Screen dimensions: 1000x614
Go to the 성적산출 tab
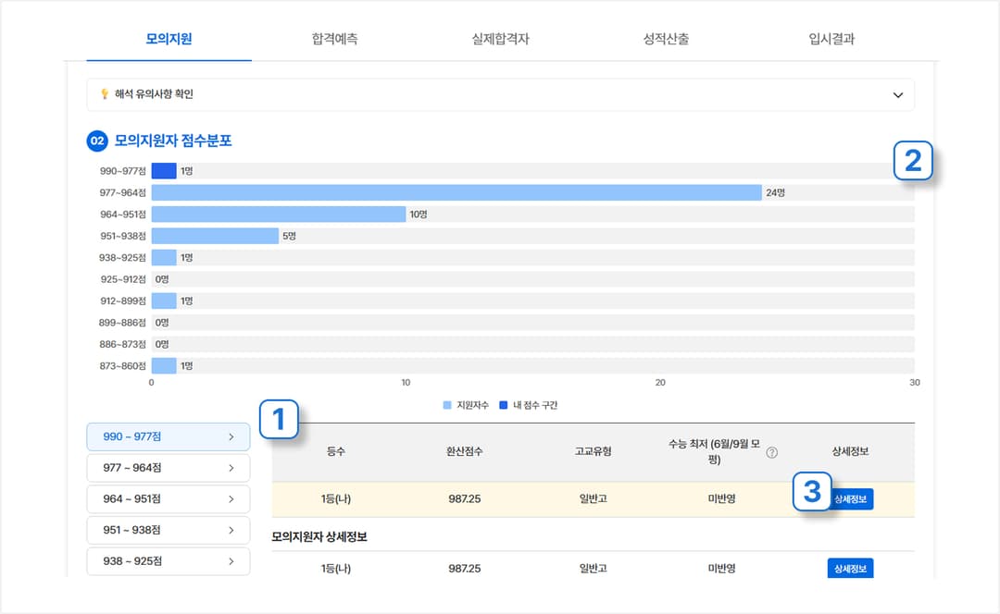click(x=666, y=39)
